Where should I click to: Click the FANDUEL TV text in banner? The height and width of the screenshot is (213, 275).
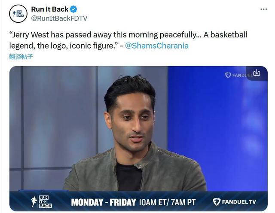(239, 202)
